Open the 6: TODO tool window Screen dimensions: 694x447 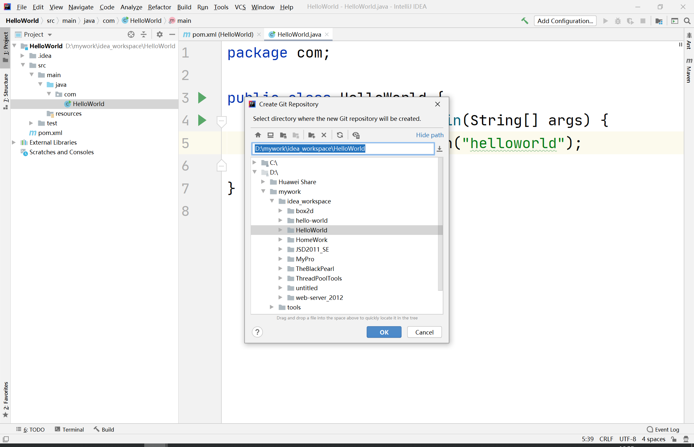point(31,430)
